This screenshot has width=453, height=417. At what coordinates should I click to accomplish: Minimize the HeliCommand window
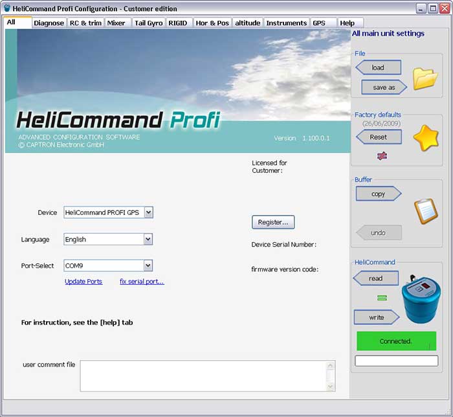coord(421,8)
